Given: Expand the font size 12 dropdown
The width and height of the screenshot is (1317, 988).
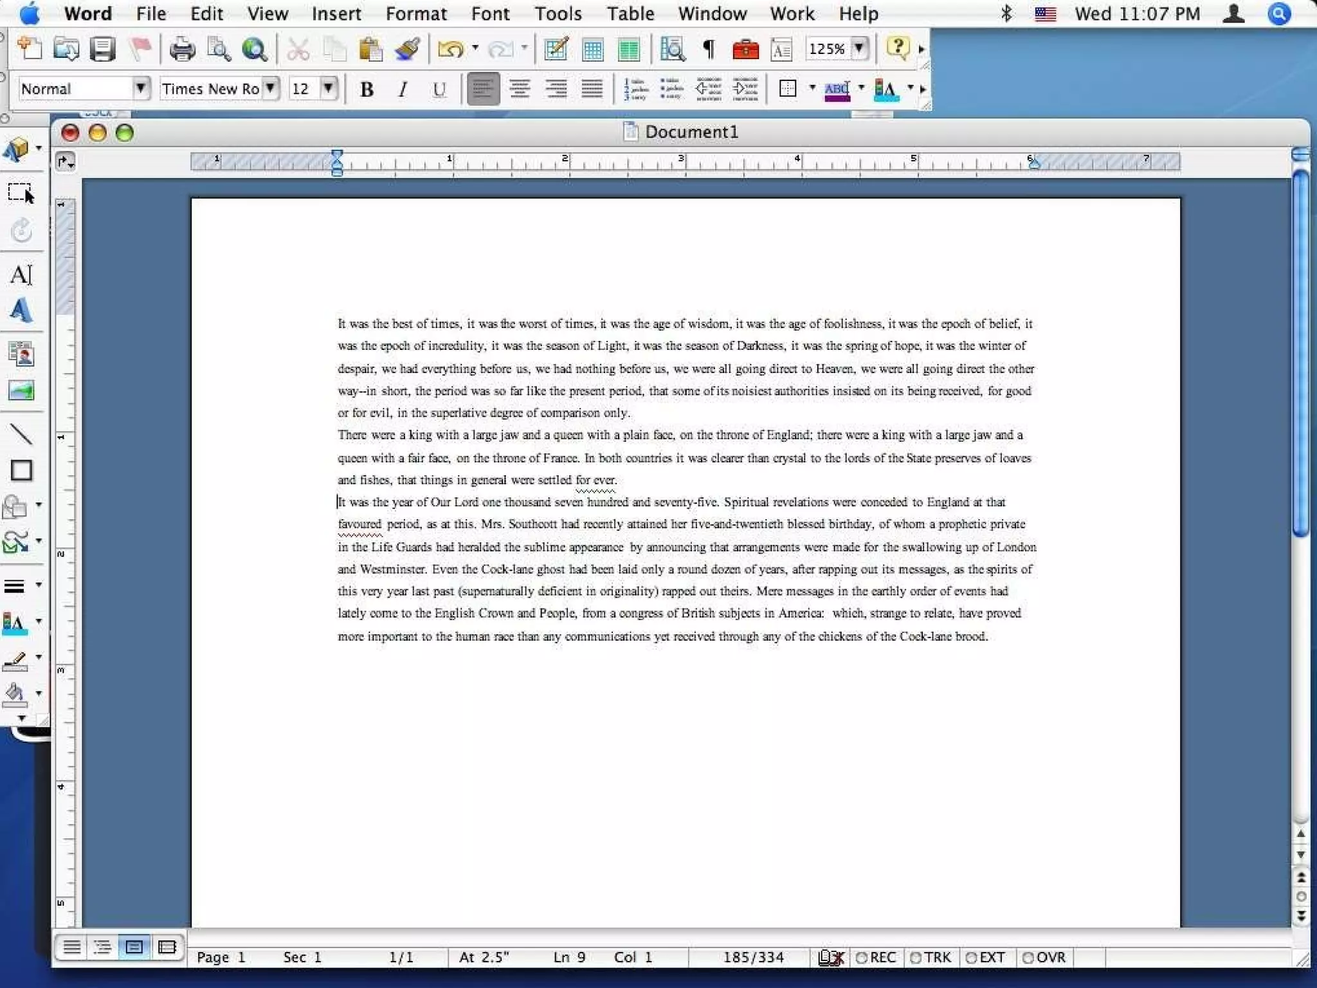Looking at the screenshot, I should click(x=329, y=88).
